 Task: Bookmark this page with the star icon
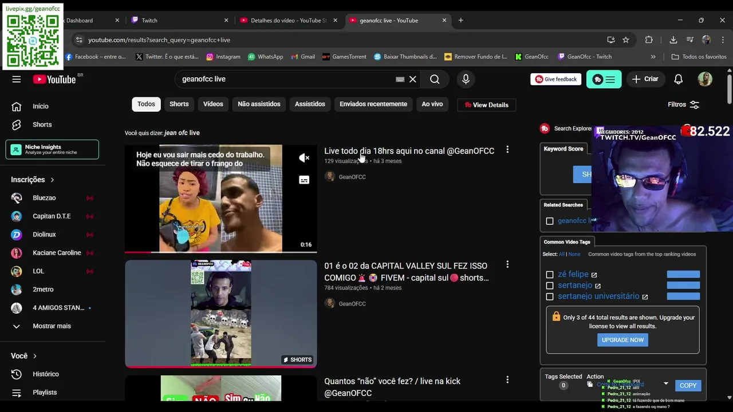[626, 39]
